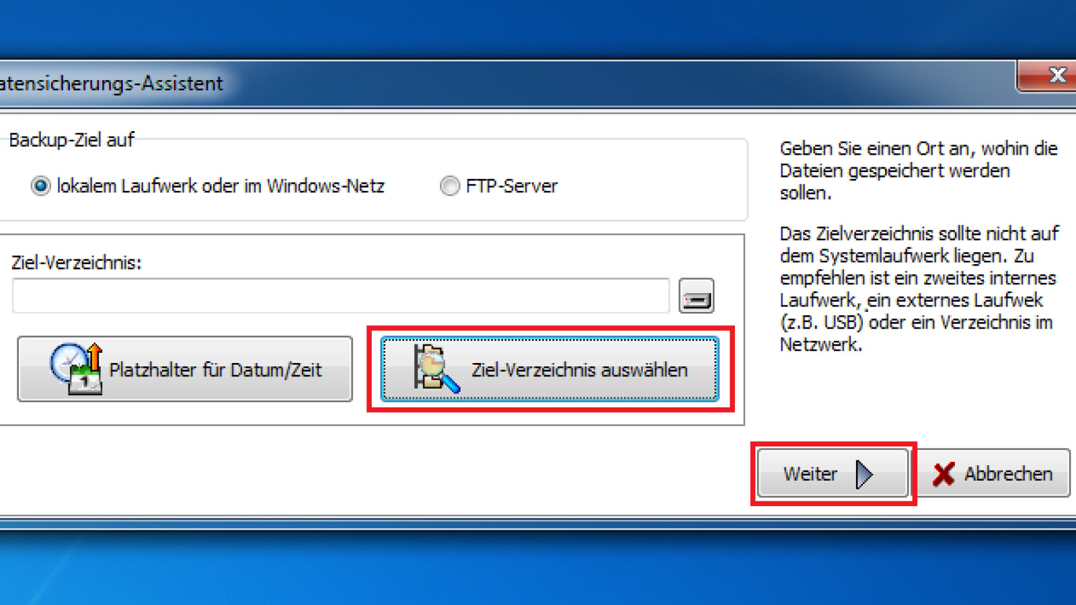Screen dimensions: 1076x605
Task: Focus the Ziel-Verzeichnis text input field
Action: click(x=340, y=296)
